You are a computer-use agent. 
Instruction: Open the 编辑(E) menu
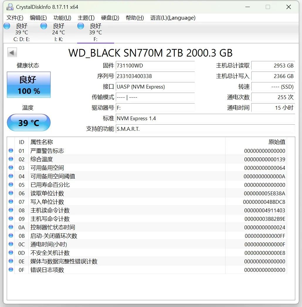click(x=38, y=18)
